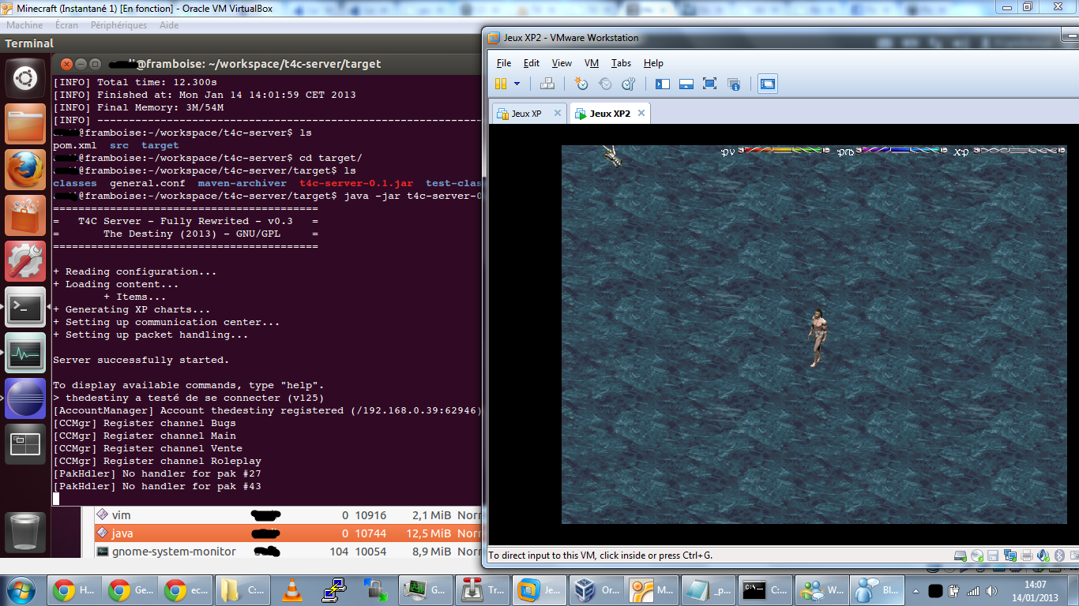
Task: Open the Files folder in Ubuntu launcher
Action: click(x=25, y=124)
